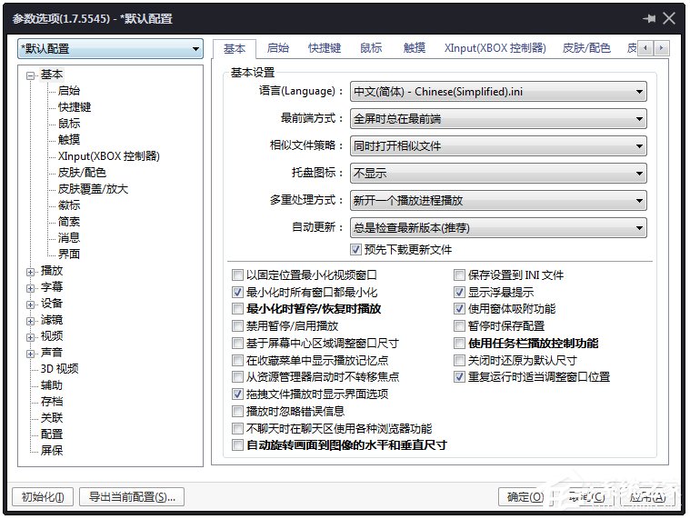Collapse the 基本 tree node

pyautogui.click(x=31, y=75)
